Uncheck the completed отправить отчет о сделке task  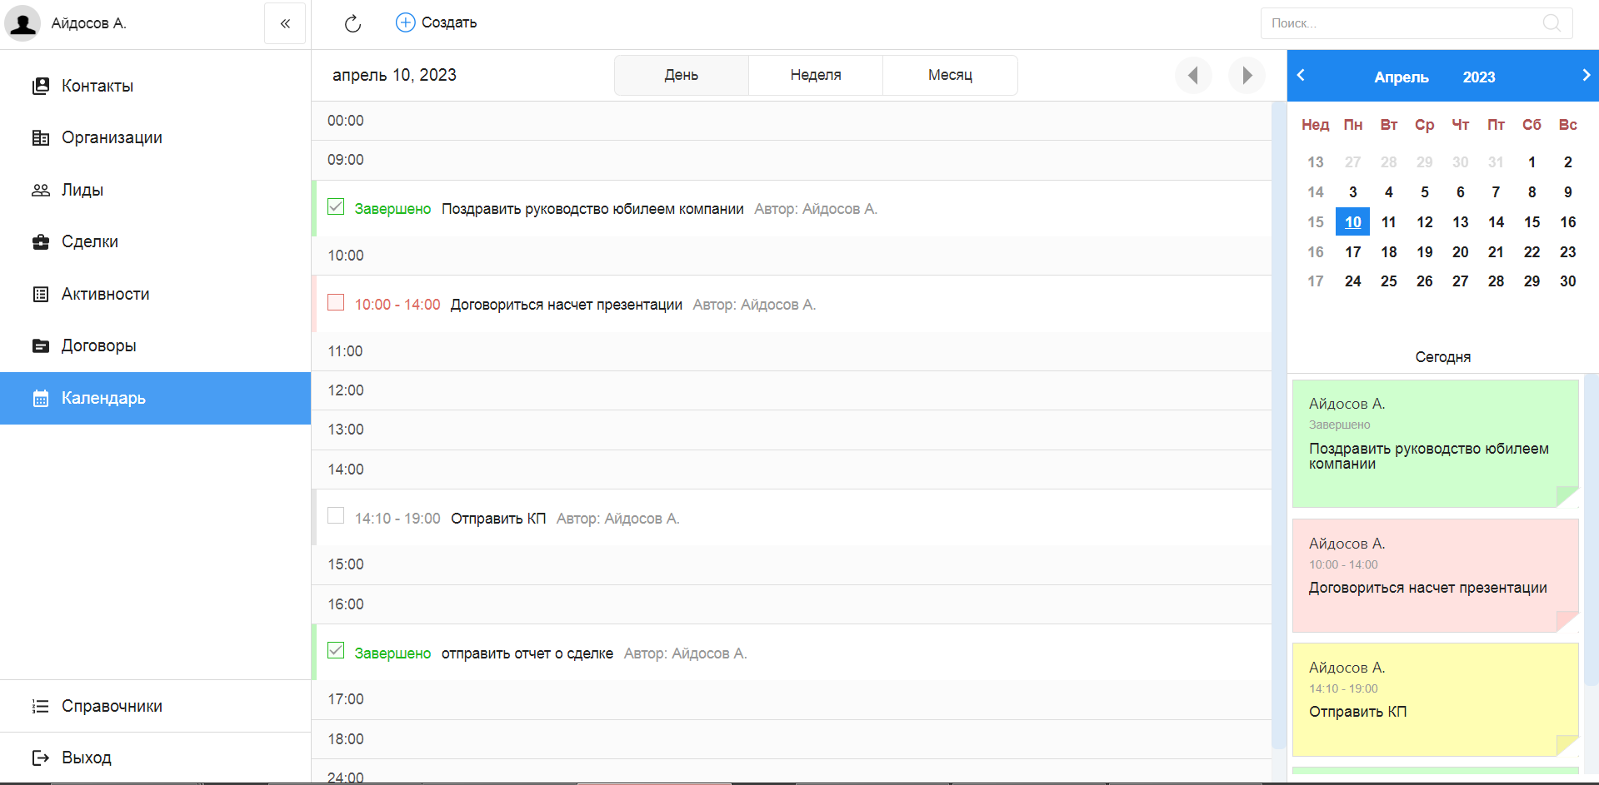336,651
